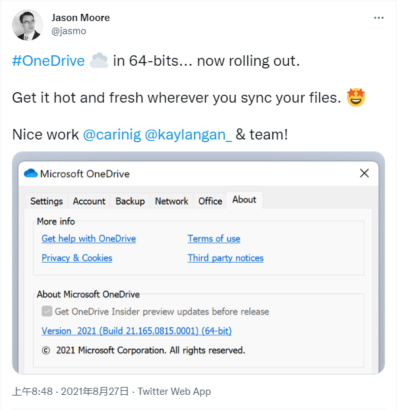Select the About tab

[244, 200]
